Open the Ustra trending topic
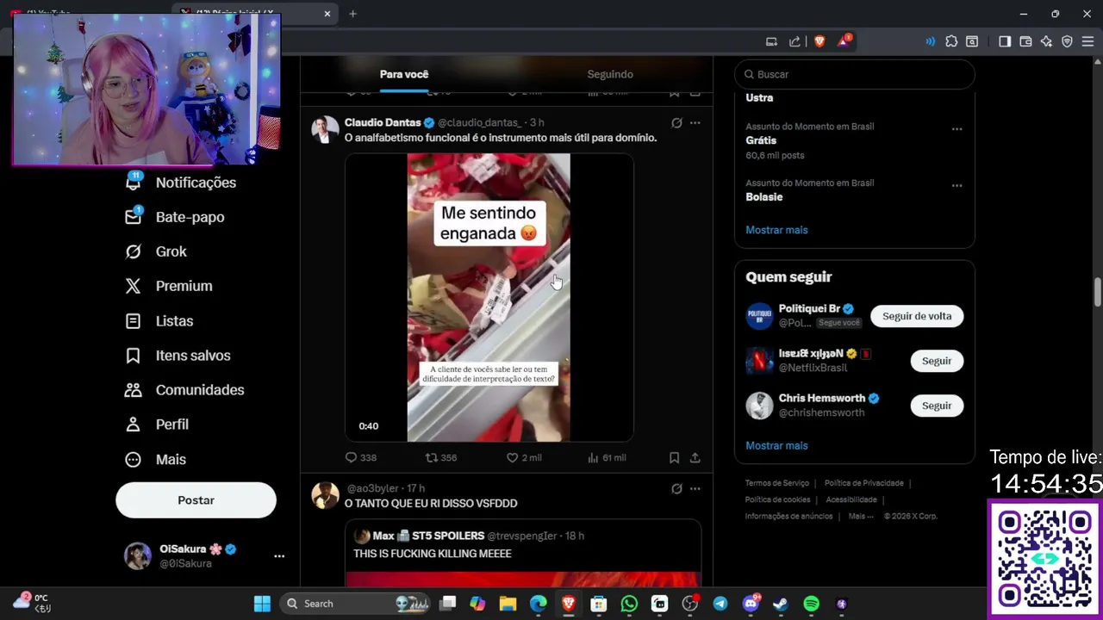This screenshot has height=620, width=1103. pyautogui.click(x=759, y=97)
